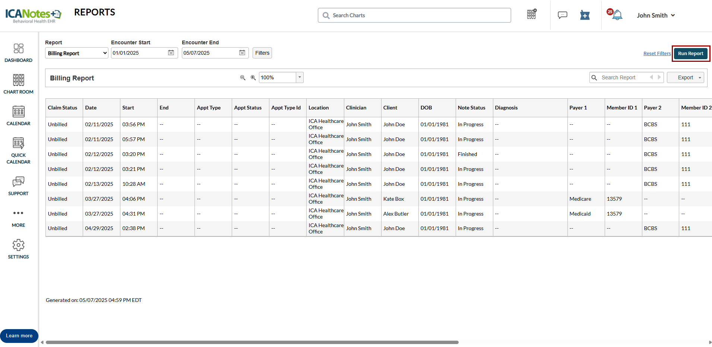Zoom out the report with magnifier icon
Screen dimensions: 712x347
coord(243,77)
